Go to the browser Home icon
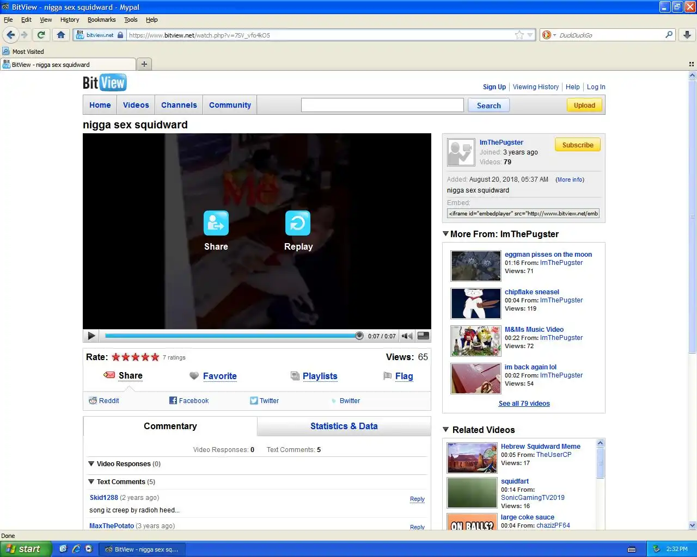This screenshot has width=697, height=557. [61, 35]
